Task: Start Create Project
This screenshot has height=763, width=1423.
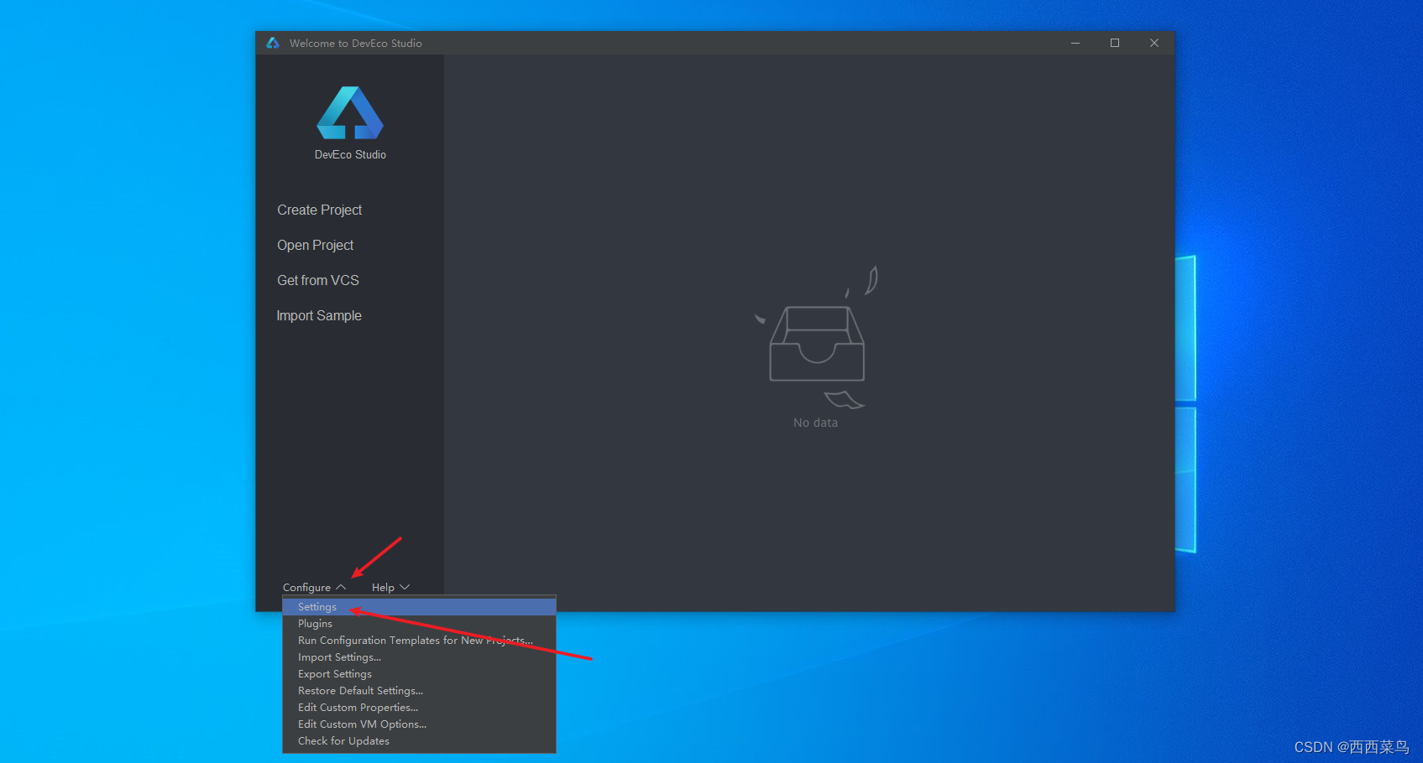Action: coord(319,210)
